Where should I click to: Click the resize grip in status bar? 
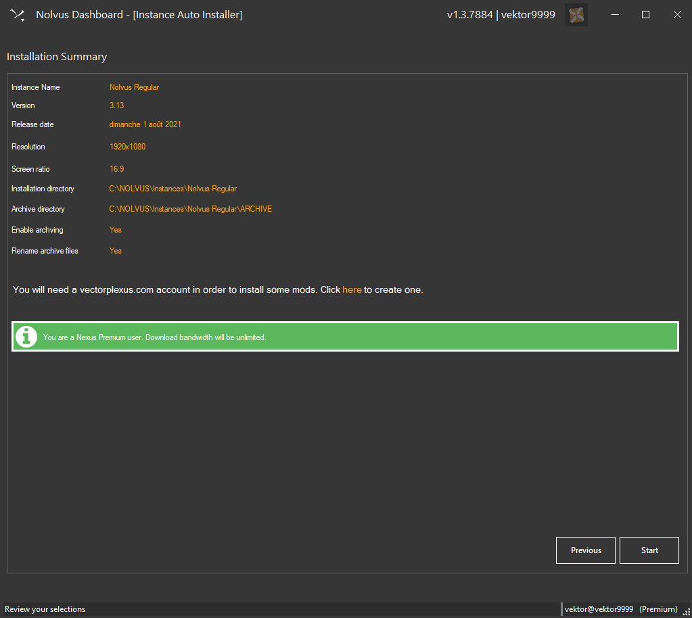(x=687, y=611)
